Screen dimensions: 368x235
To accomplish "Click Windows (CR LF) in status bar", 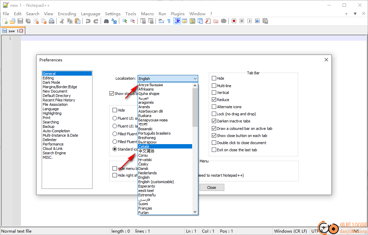I will (290, 231).
